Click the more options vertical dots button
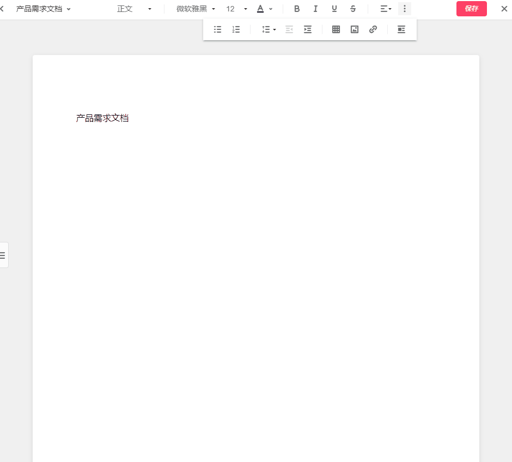This screenshot has height=462, width=512. point(405,9)
